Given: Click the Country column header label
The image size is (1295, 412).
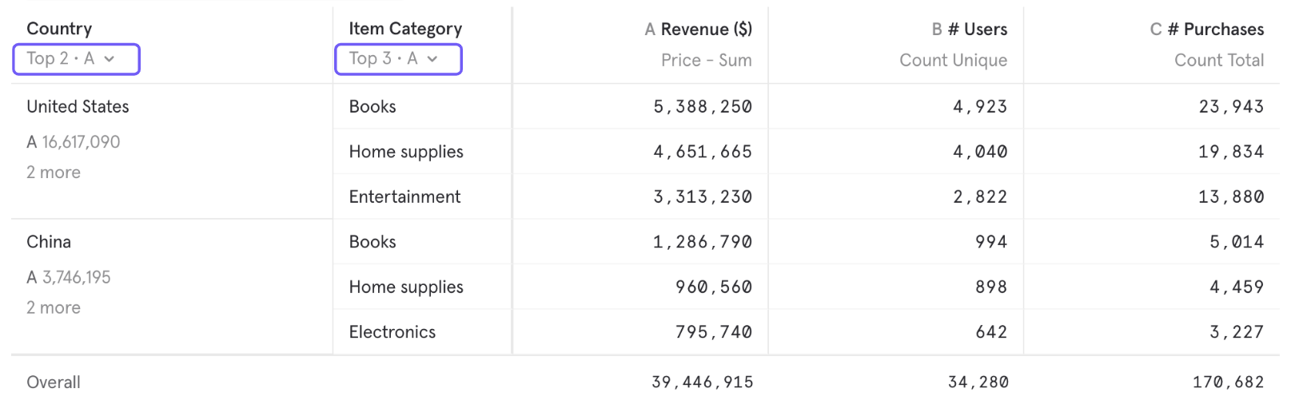Looking at the screenshot, I should coord(59,29).
